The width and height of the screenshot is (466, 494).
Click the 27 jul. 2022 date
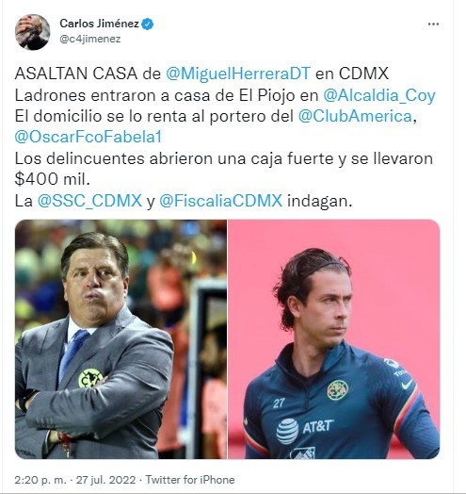pos(105,480)
